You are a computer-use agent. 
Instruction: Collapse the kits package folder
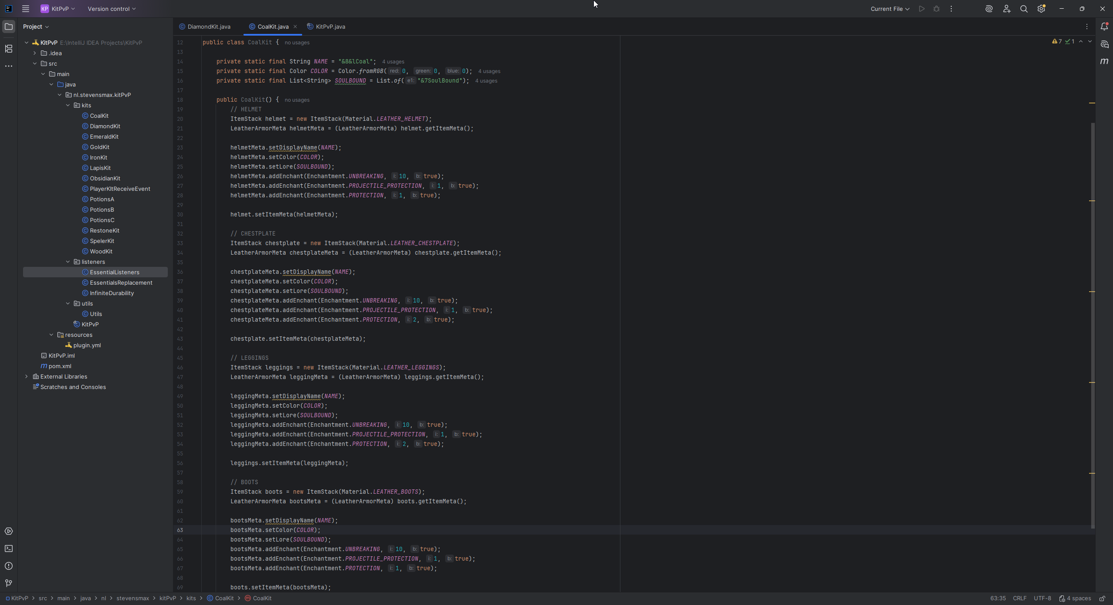[x=68, y=105]
